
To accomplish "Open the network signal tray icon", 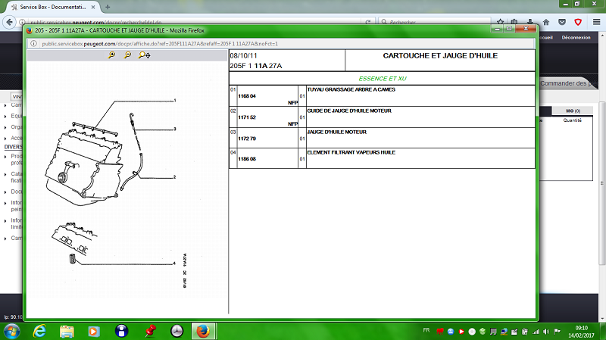I will 536,332.
